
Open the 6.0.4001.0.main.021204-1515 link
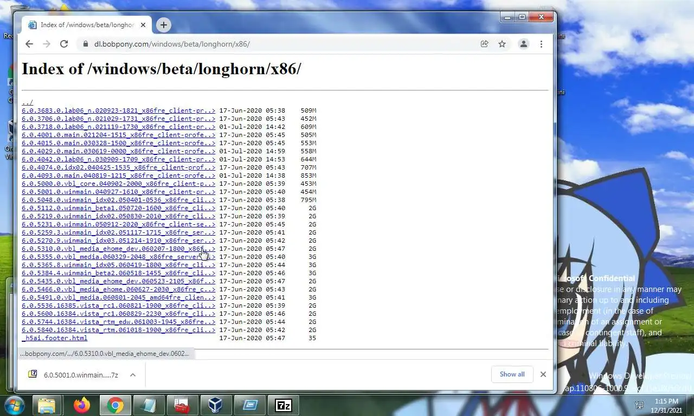[x=118, y=135]
